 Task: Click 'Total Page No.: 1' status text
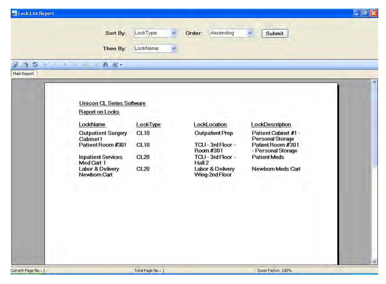point(149,271)
